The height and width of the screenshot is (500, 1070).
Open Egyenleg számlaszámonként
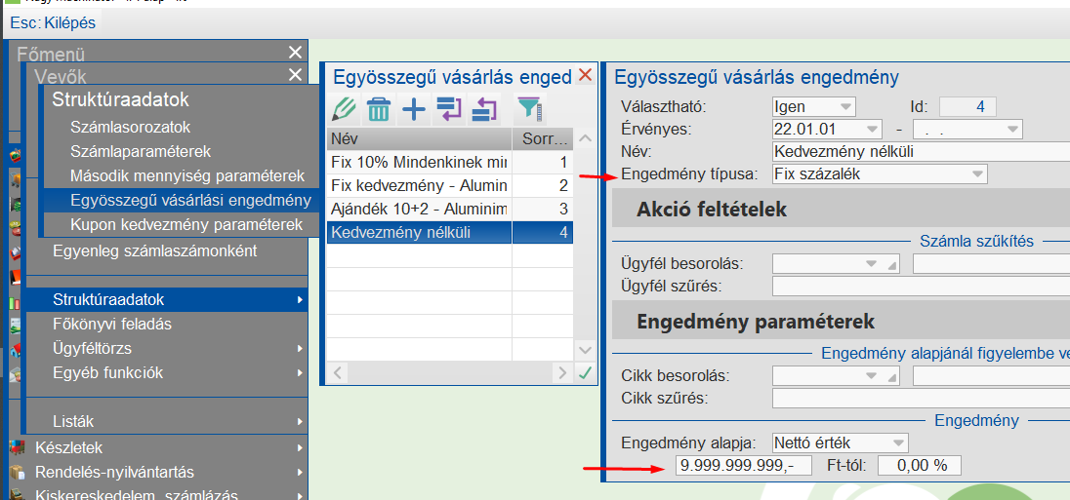click(155, 250)
